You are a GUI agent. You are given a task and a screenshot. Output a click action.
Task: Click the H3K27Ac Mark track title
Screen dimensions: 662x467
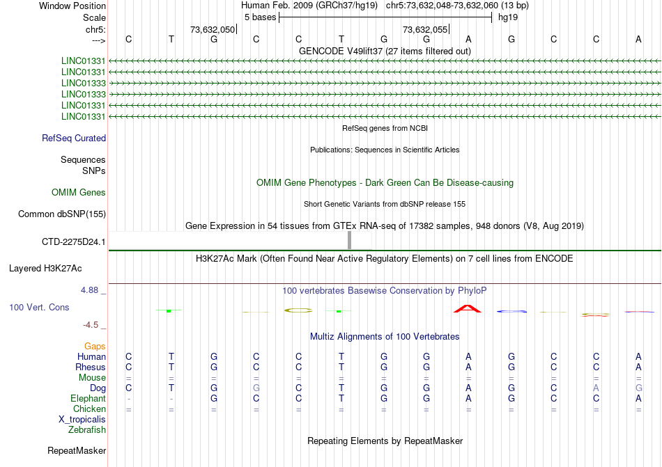tap(385, 258)
